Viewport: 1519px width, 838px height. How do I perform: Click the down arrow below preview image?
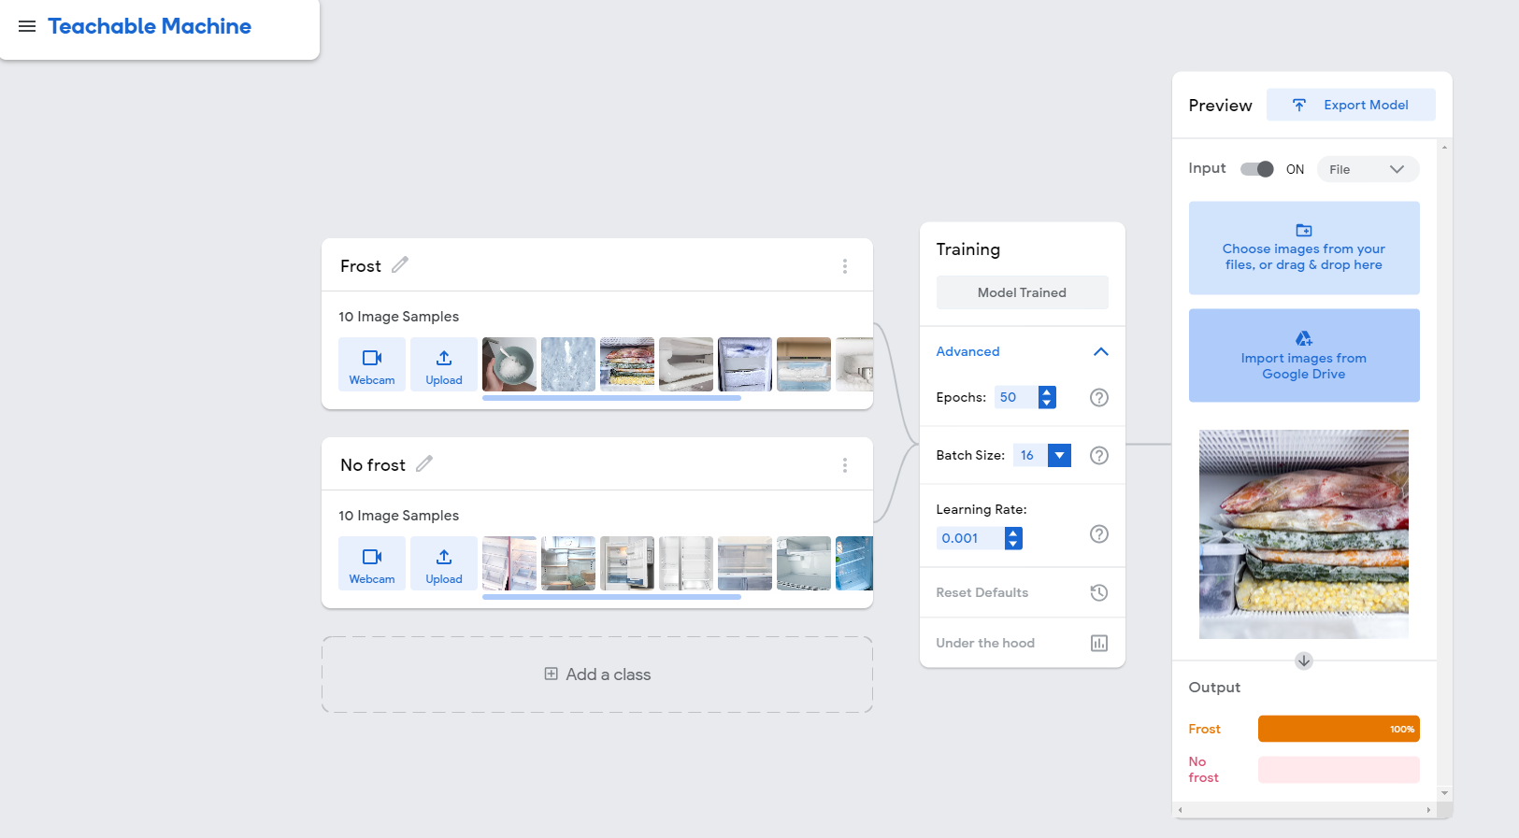coord(1304,660)
